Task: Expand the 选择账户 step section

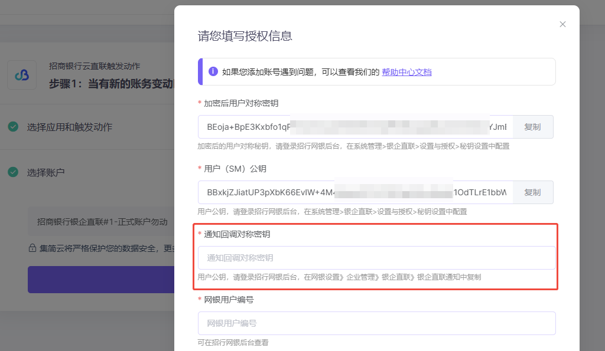Action: [45, 172]
